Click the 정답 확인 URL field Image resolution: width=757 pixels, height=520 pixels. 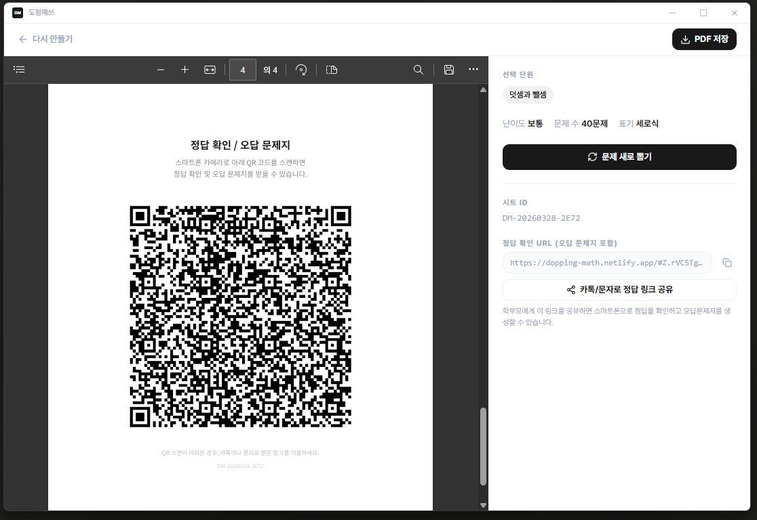[x=607, y=263]
